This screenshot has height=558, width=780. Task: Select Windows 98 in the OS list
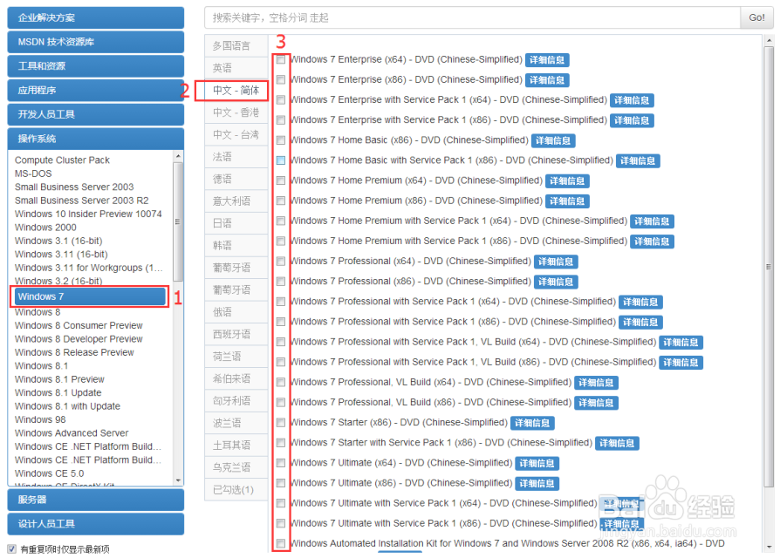tap(40, 419)
